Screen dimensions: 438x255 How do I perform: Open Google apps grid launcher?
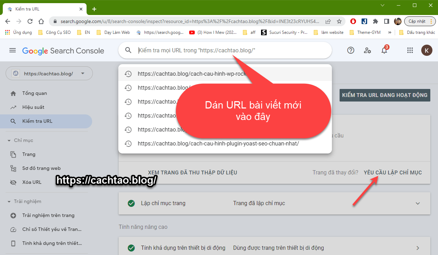pyautogui.click(x=410, y=51)
